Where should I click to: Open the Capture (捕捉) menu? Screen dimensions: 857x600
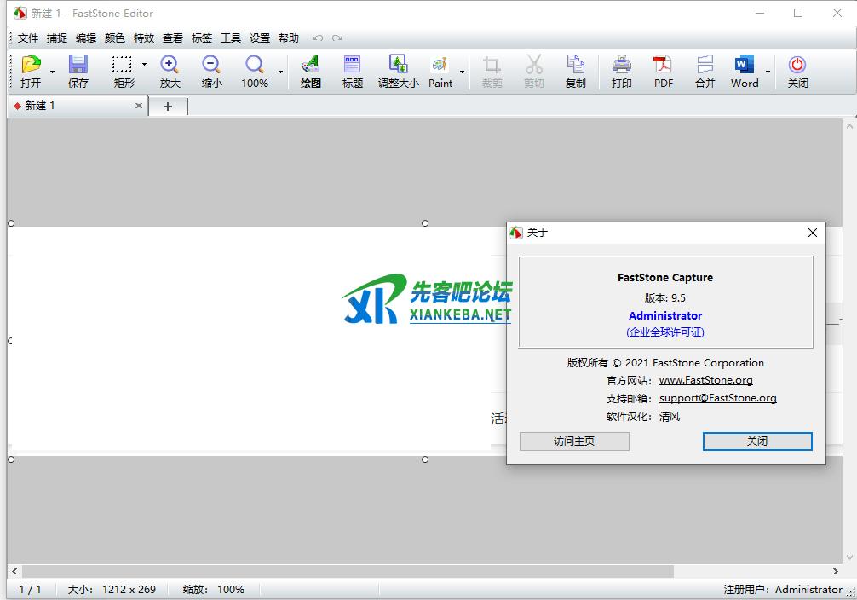pyautogui.click(x=57, y=38)
